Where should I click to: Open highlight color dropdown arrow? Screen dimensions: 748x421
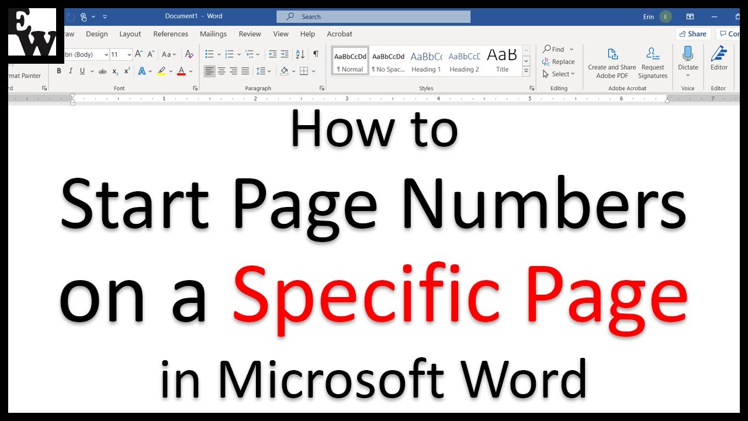click(x=170, y=71)
